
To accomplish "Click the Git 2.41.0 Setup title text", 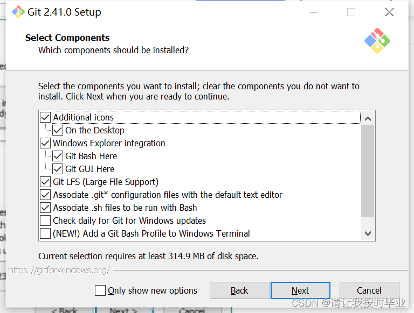I will pyautogui.click(x=64, y=12).
